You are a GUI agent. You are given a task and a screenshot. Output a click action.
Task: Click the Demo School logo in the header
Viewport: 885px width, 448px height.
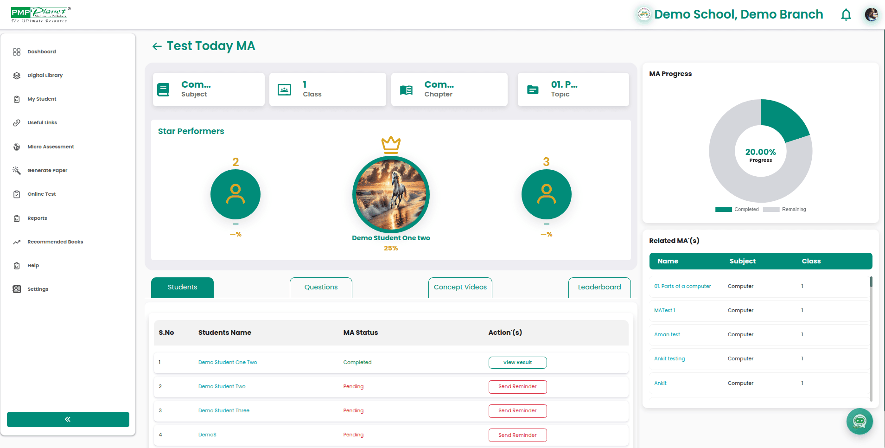pos(644,14)
